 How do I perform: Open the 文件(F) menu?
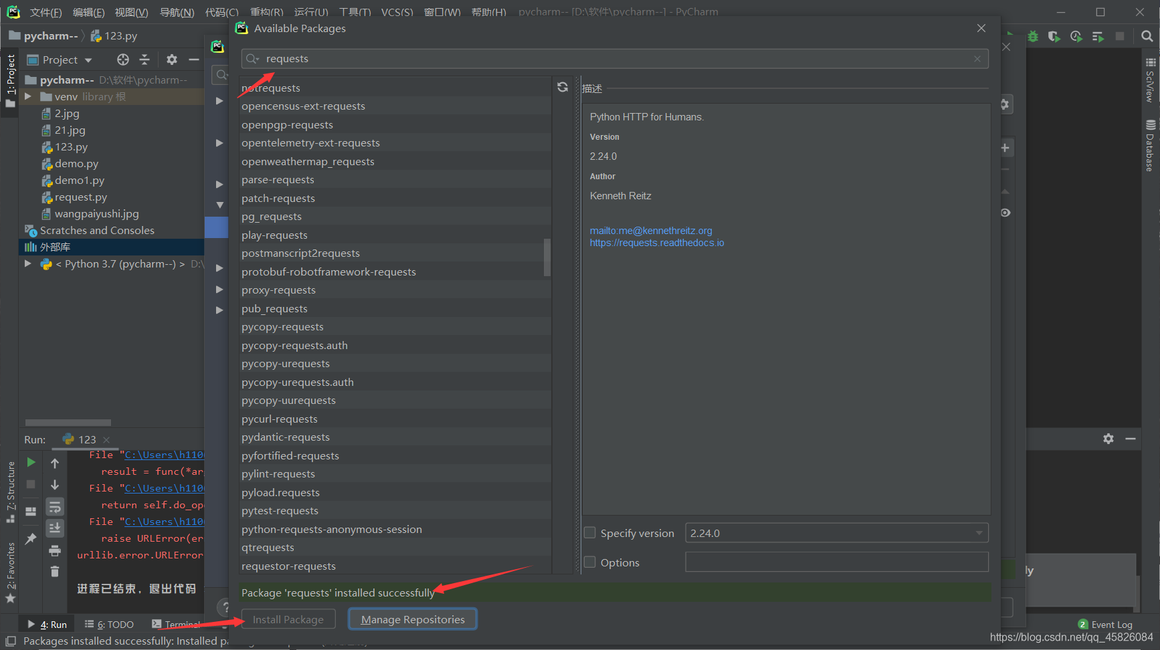[45, 12]
